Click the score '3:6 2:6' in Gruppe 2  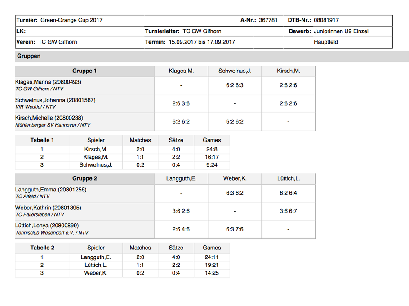(181, 211)
